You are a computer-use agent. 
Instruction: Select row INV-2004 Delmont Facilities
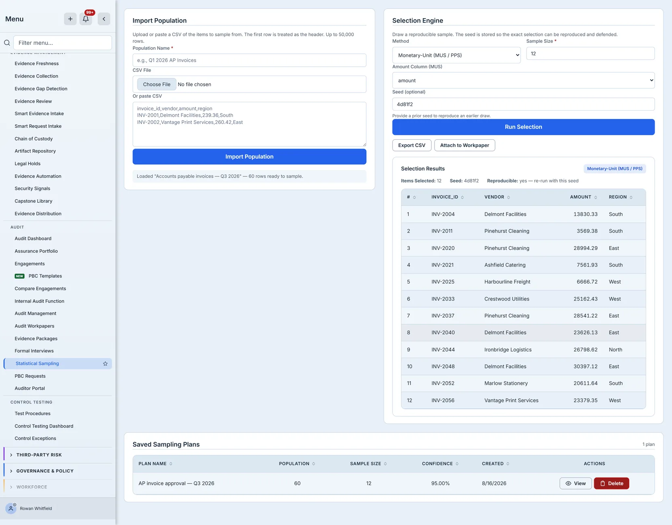pos(523,214)
